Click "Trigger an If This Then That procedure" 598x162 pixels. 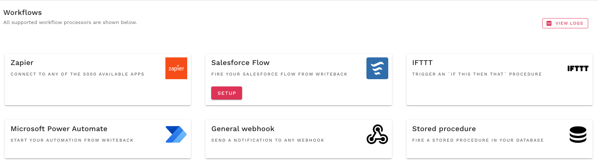(477, 74)
